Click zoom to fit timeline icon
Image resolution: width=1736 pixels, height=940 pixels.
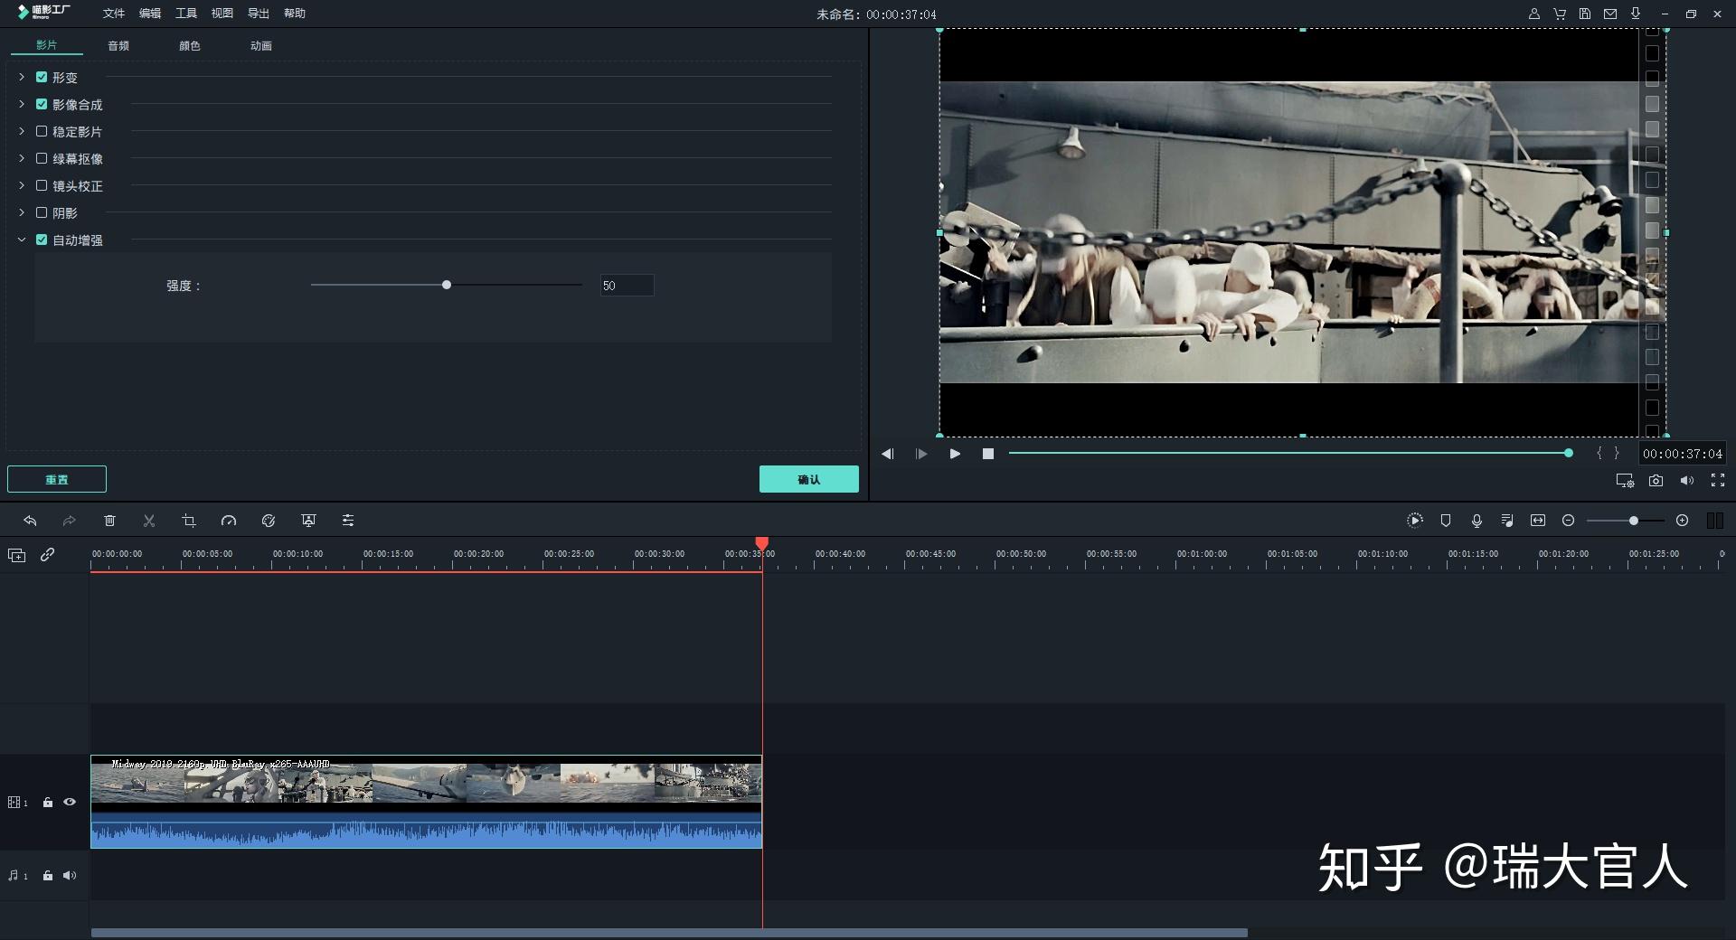(1538, 521)
